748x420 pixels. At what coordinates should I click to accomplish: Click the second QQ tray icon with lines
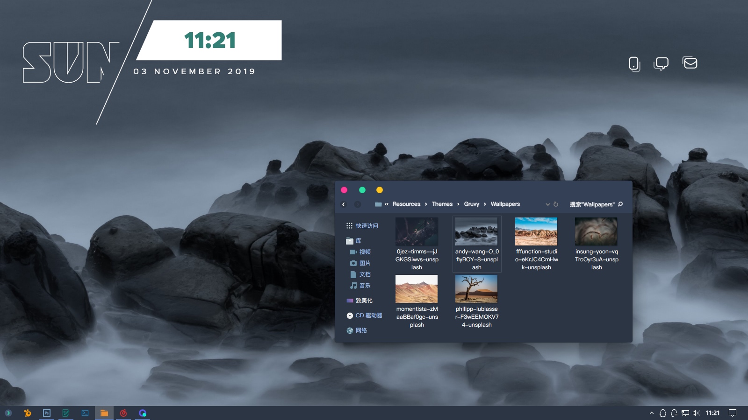tap(674, 413)
